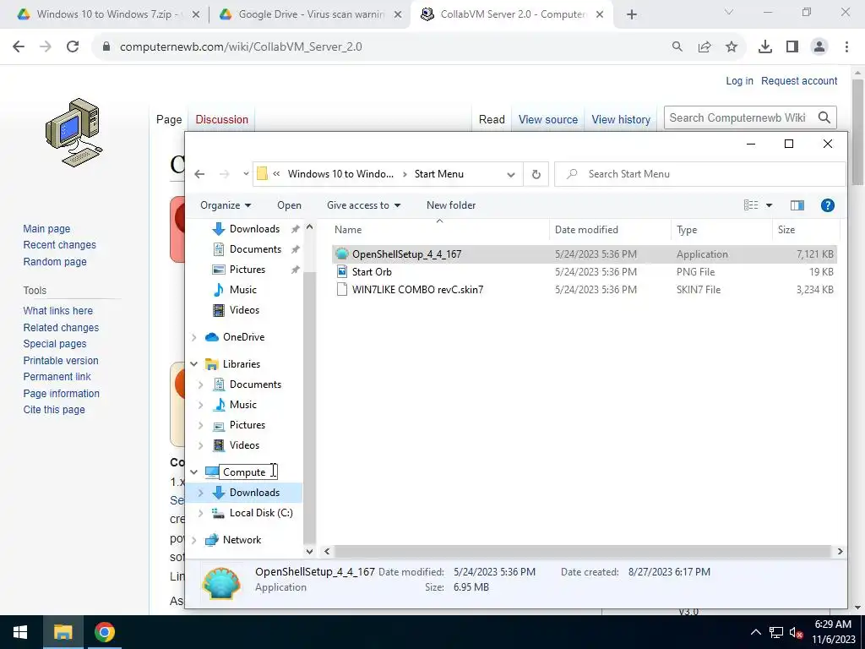The image size is (865, 649).
Task: Toggle Chrome side panel icon
Action: (x=792, y=47)
